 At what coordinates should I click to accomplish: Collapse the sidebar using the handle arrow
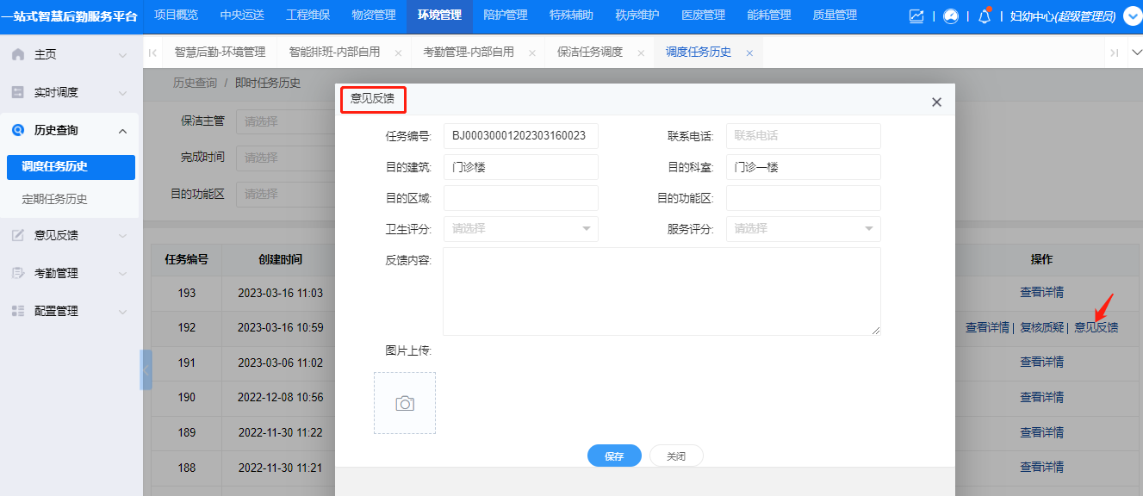click(x=146, y=370)
